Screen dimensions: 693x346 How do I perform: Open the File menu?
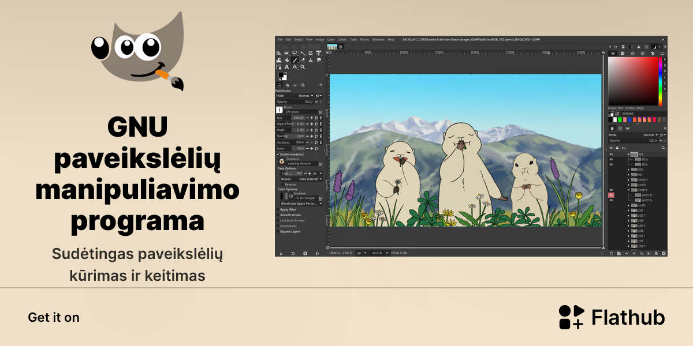(280, 40)
